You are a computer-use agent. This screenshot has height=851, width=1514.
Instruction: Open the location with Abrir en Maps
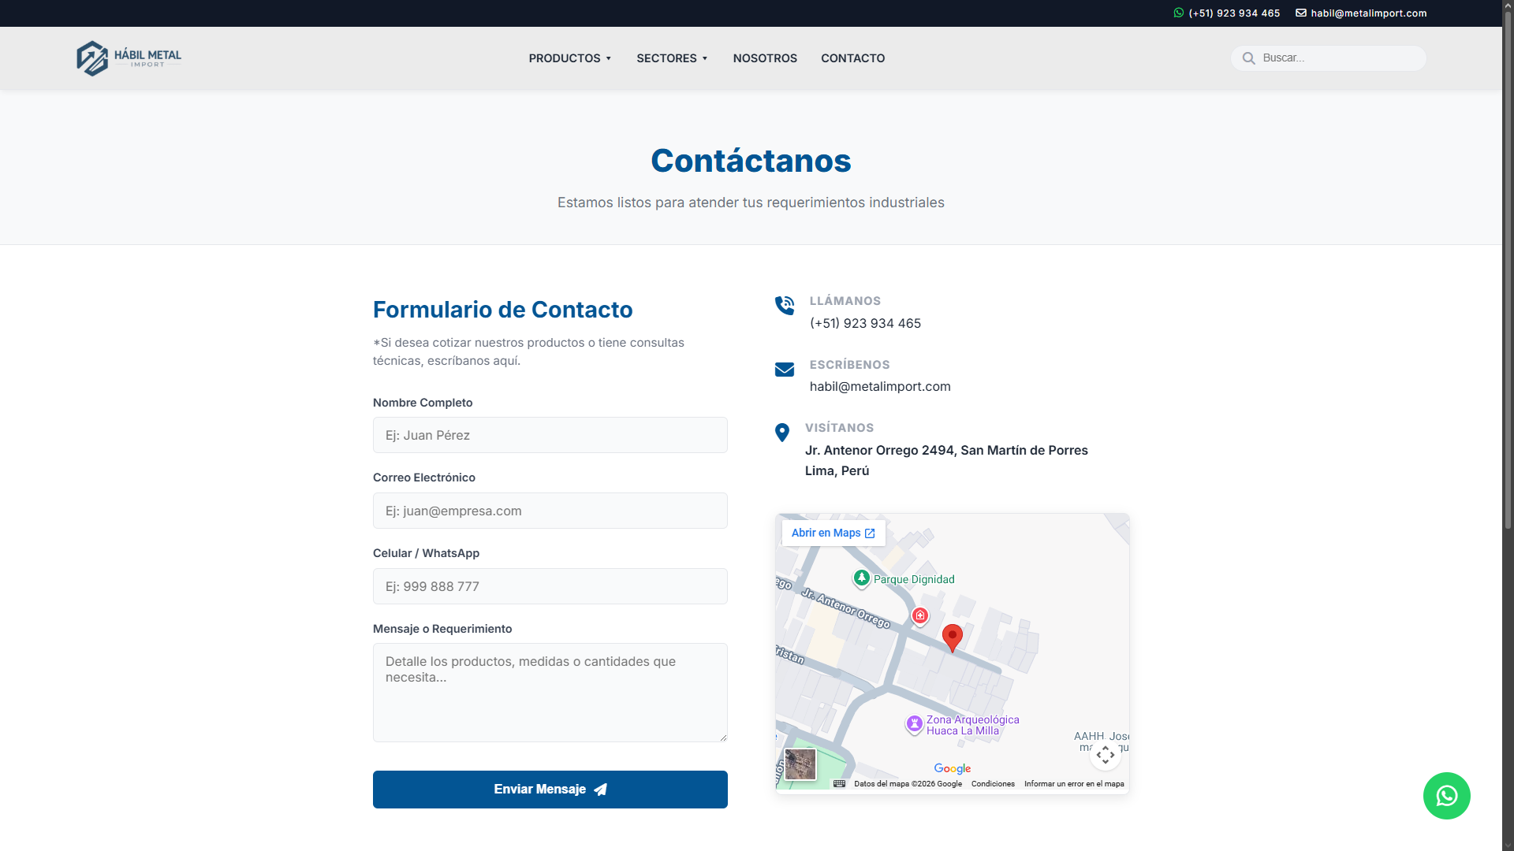[833, 533]
